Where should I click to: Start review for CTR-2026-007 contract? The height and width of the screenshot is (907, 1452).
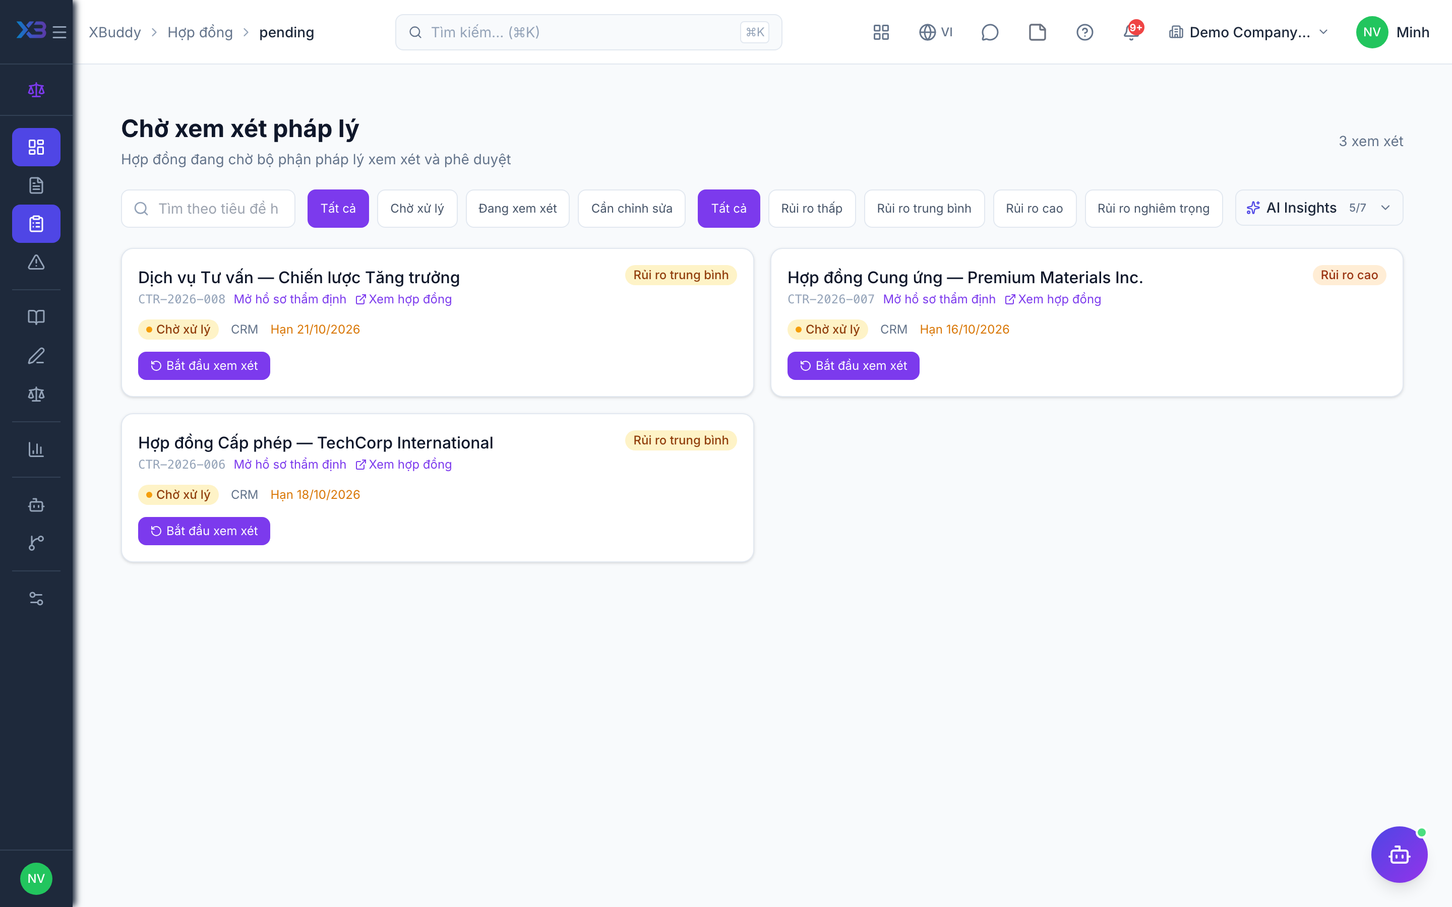pyautogui.click(x=853, y=365)
